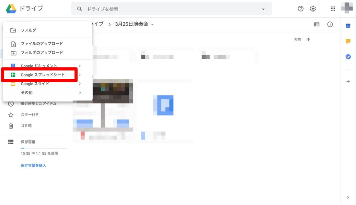
Task: Choose フォルダのアップロード
Action: pyautogui.click(x=47, y=53)
